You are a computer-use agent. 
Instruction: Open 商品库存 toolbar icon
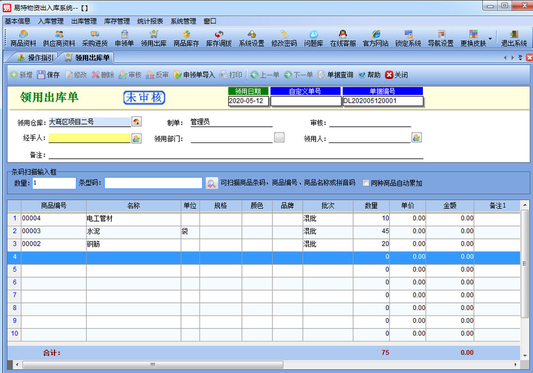pyautogui.click(x=186, y=39)
